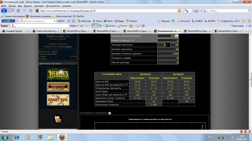Bookmark the page with the star icon
Viewport: 252px width, 141px height.
pyautogui.click(x=183, y=11)
